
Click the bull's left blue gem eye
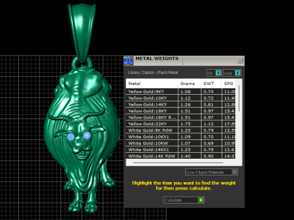click(71, 137)
